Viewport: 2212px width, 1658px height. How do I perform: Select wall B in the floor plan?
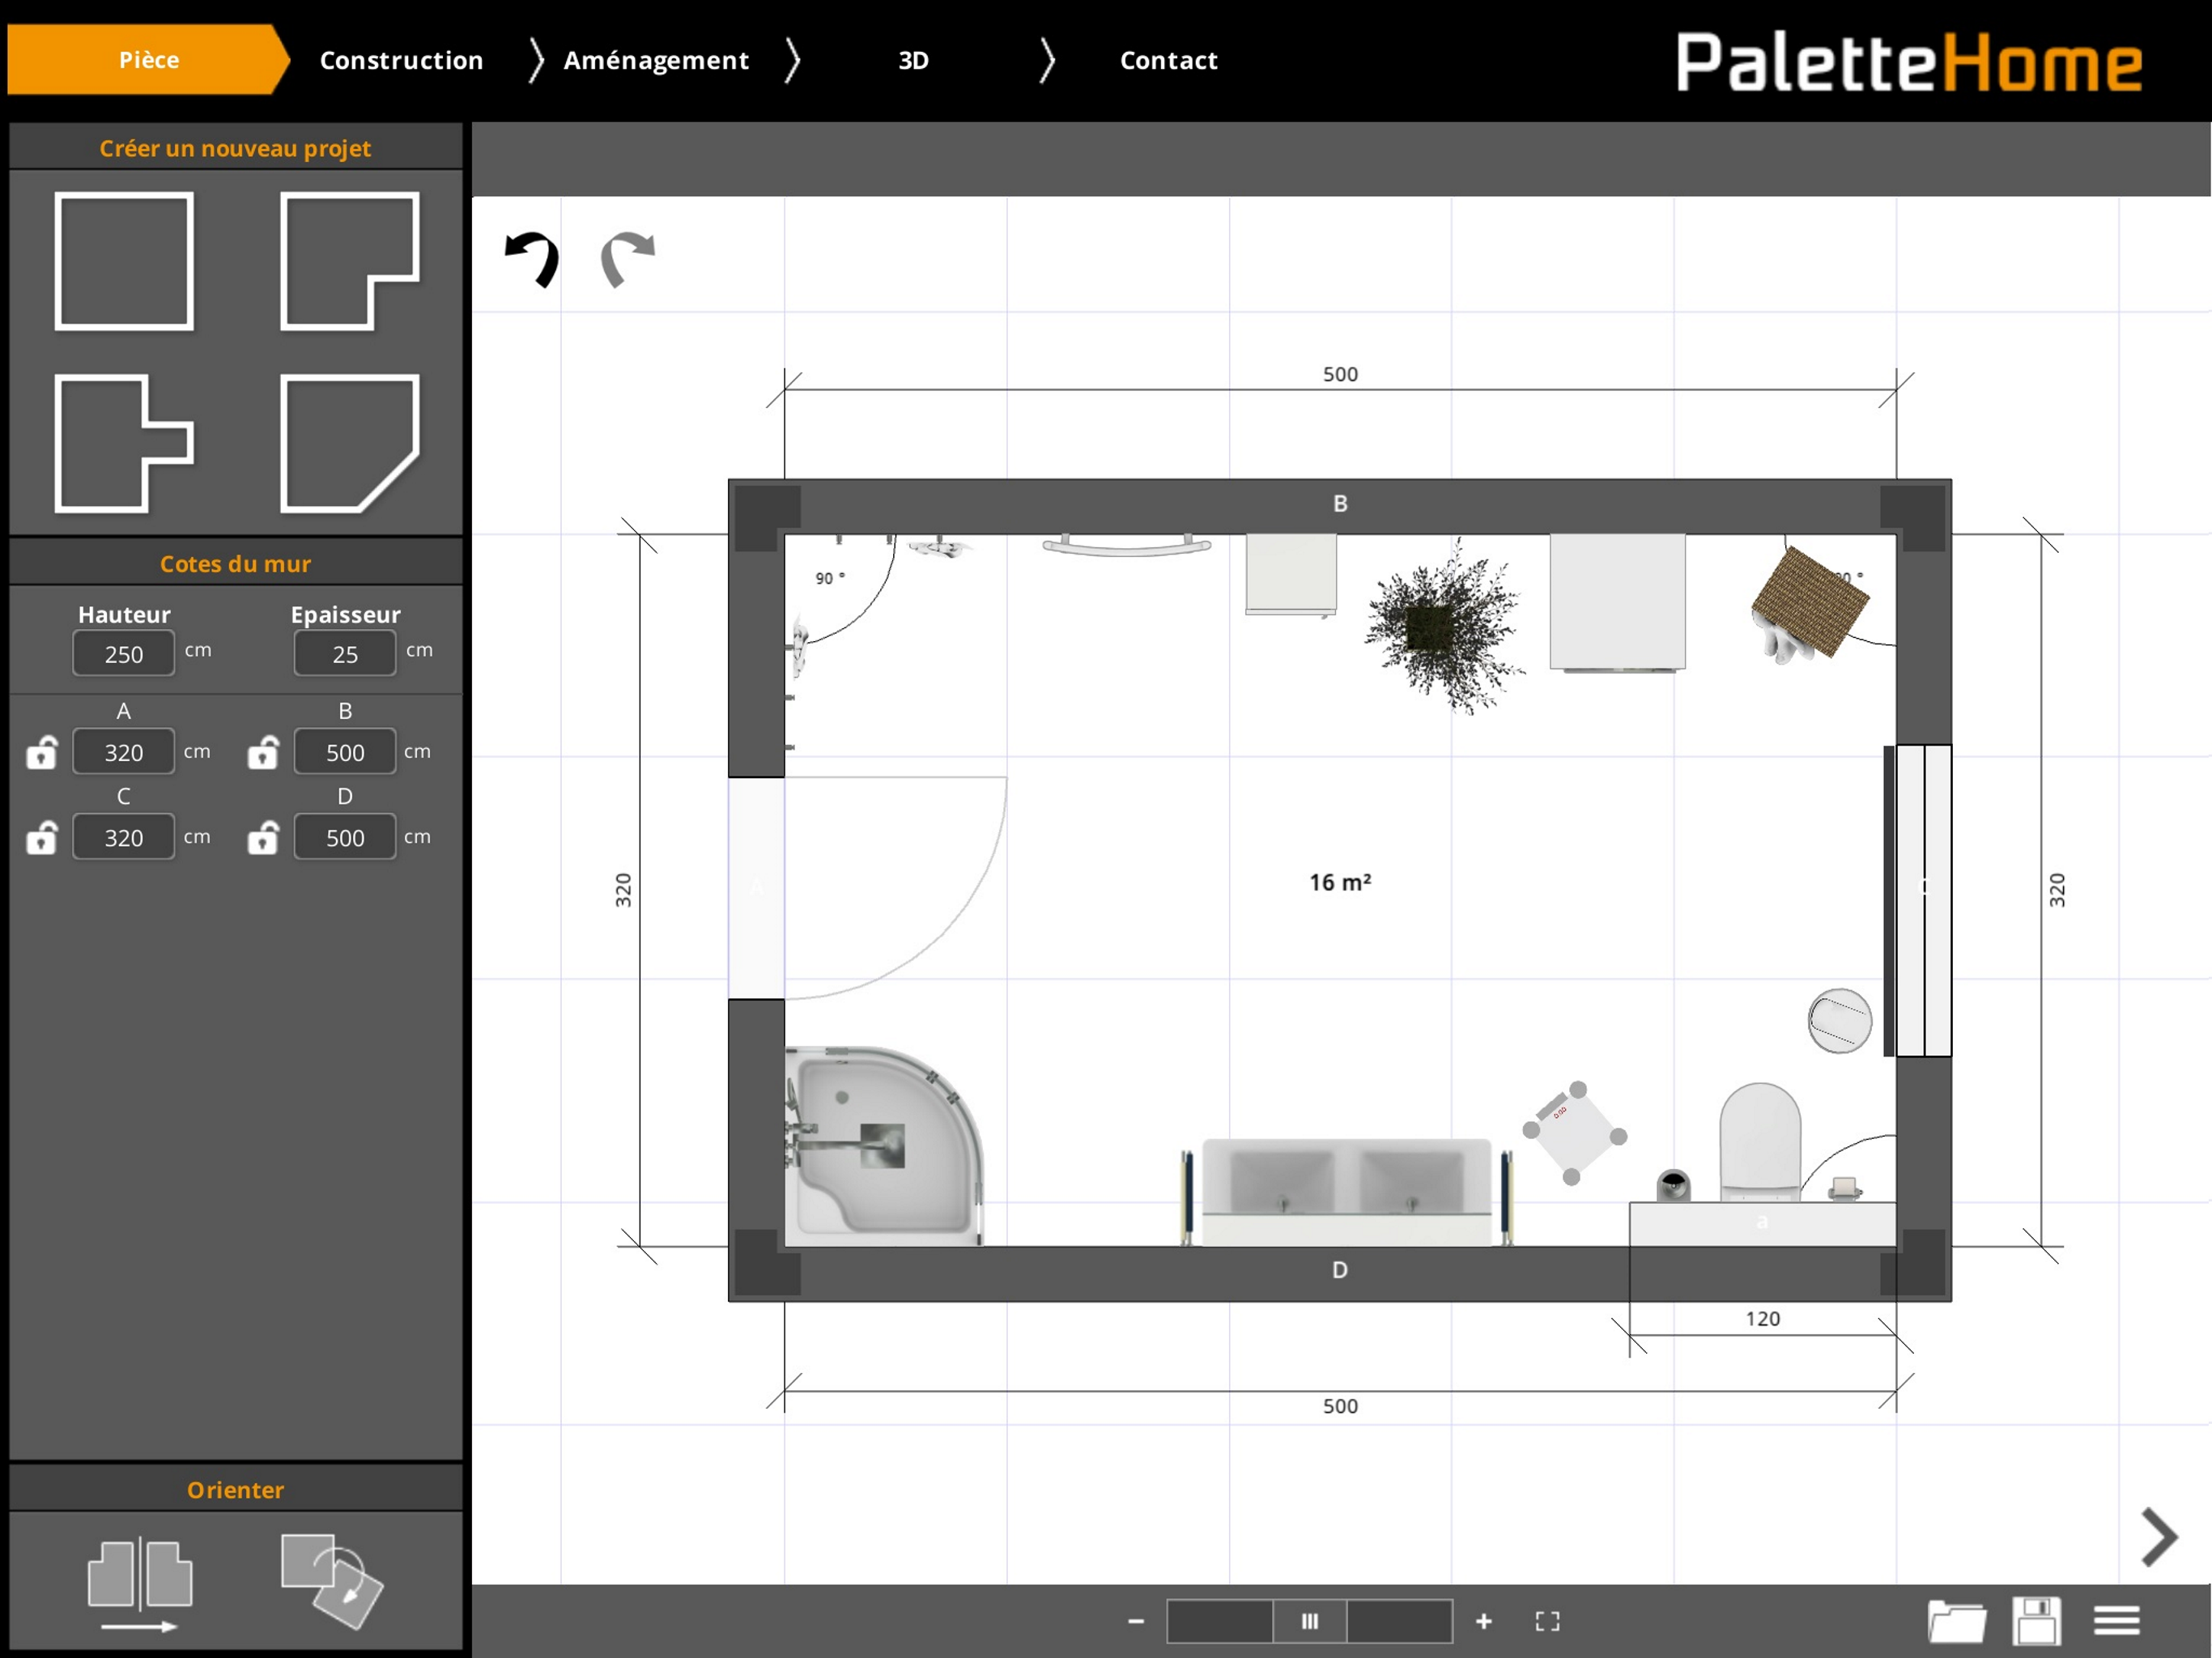click(x=1340, y=504)
